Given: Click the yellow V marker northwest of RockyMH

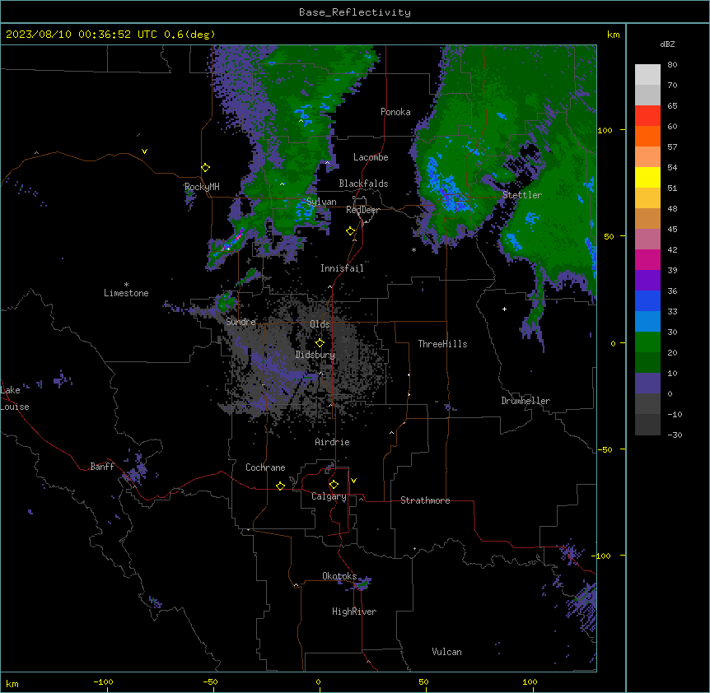Looking at the screenshot, I should 144,151.
